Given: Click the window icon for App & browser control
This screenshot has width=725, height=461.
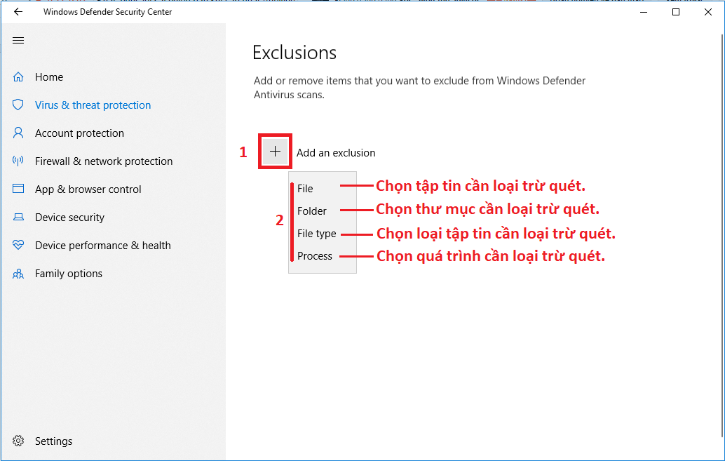Looking at the screenshot, I should [x=18, y=188].
